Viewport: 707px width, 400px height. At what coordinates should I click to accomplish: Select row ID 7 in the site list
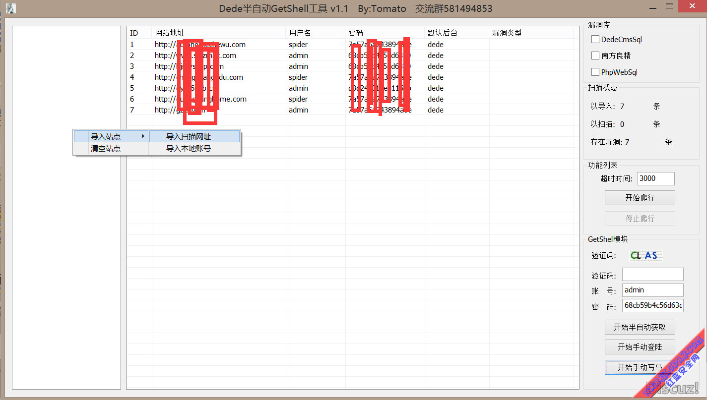point(352,110)
